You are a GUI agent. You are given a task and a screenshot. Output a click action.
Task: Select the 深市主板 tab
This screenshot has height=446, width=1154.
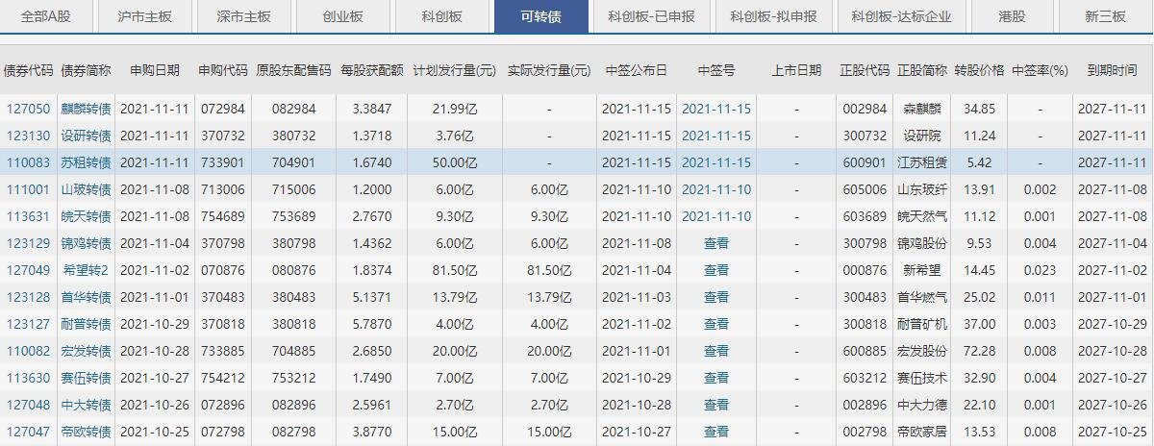point(243,17)
